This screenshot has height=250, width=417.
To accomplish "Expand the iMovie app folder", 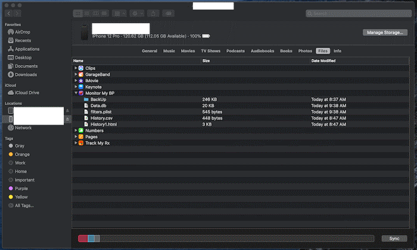I will pos(76,81).
